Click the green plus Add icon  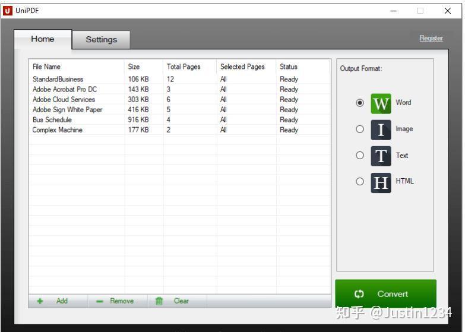point(40,301)
